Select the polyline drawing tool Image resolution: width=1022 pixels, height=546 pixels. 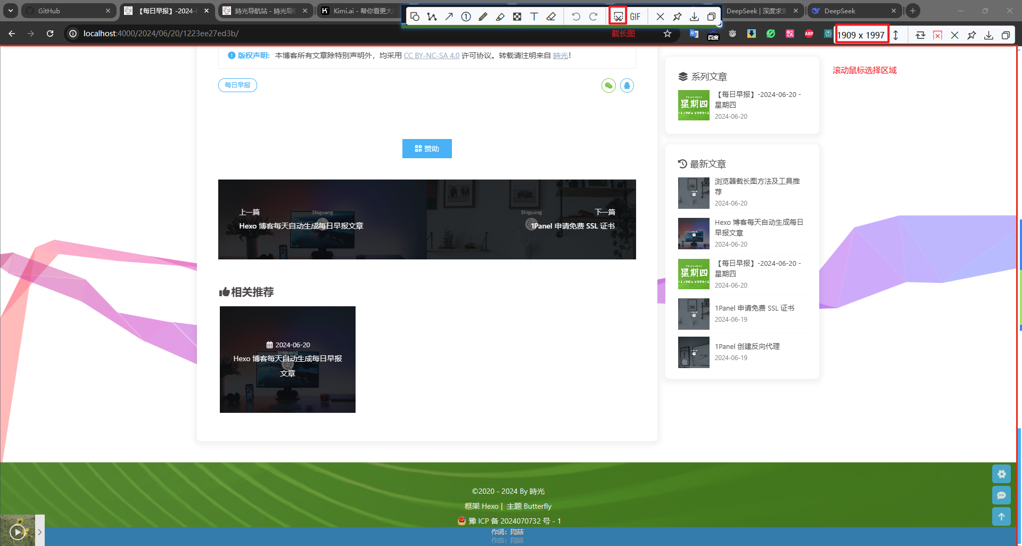pos(432,17)
